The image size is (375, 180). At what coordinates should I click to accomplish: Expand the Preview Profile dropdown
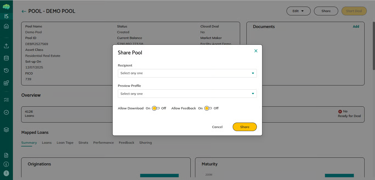pos(187,94)
